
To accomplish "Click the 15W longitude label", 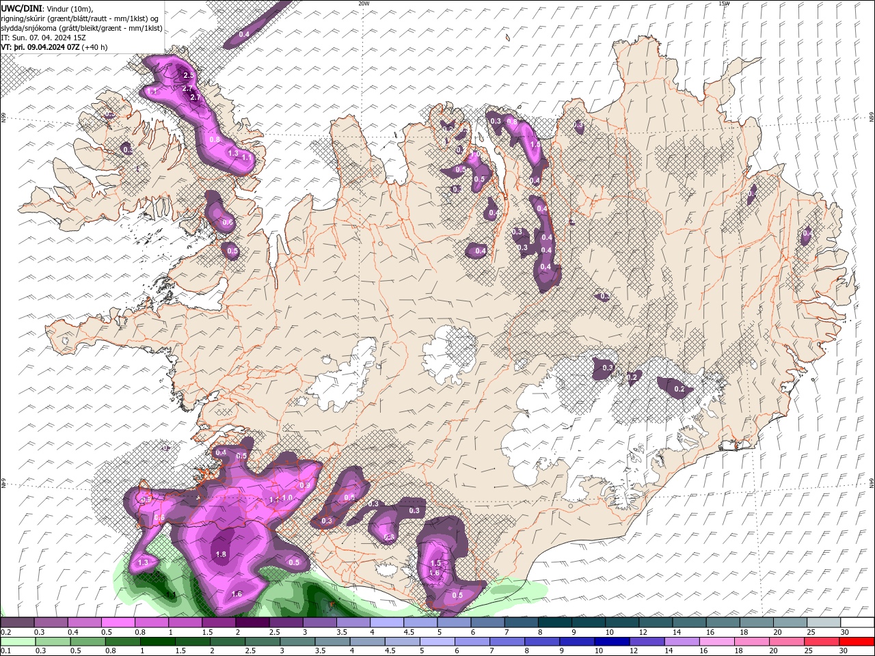I will [724, 3].
